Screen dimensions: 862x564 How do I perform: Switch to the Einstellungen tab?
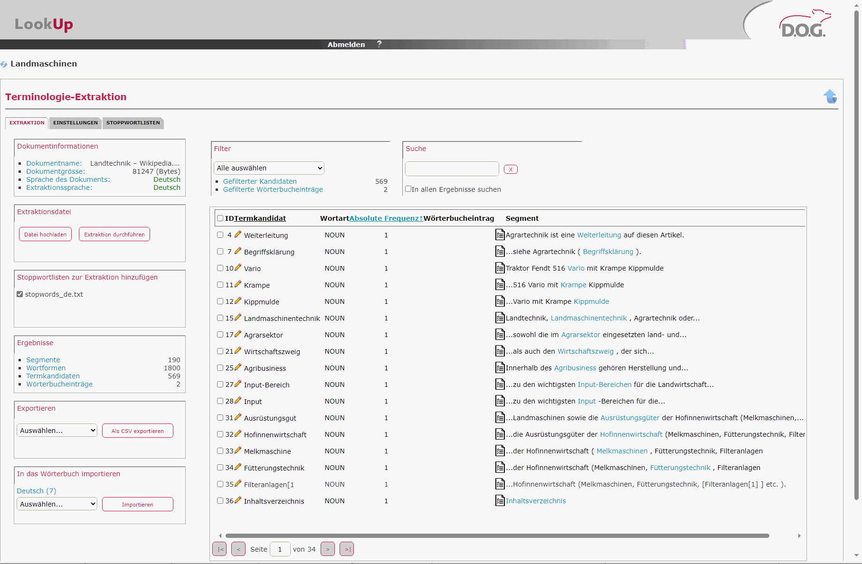click(75, 123)
